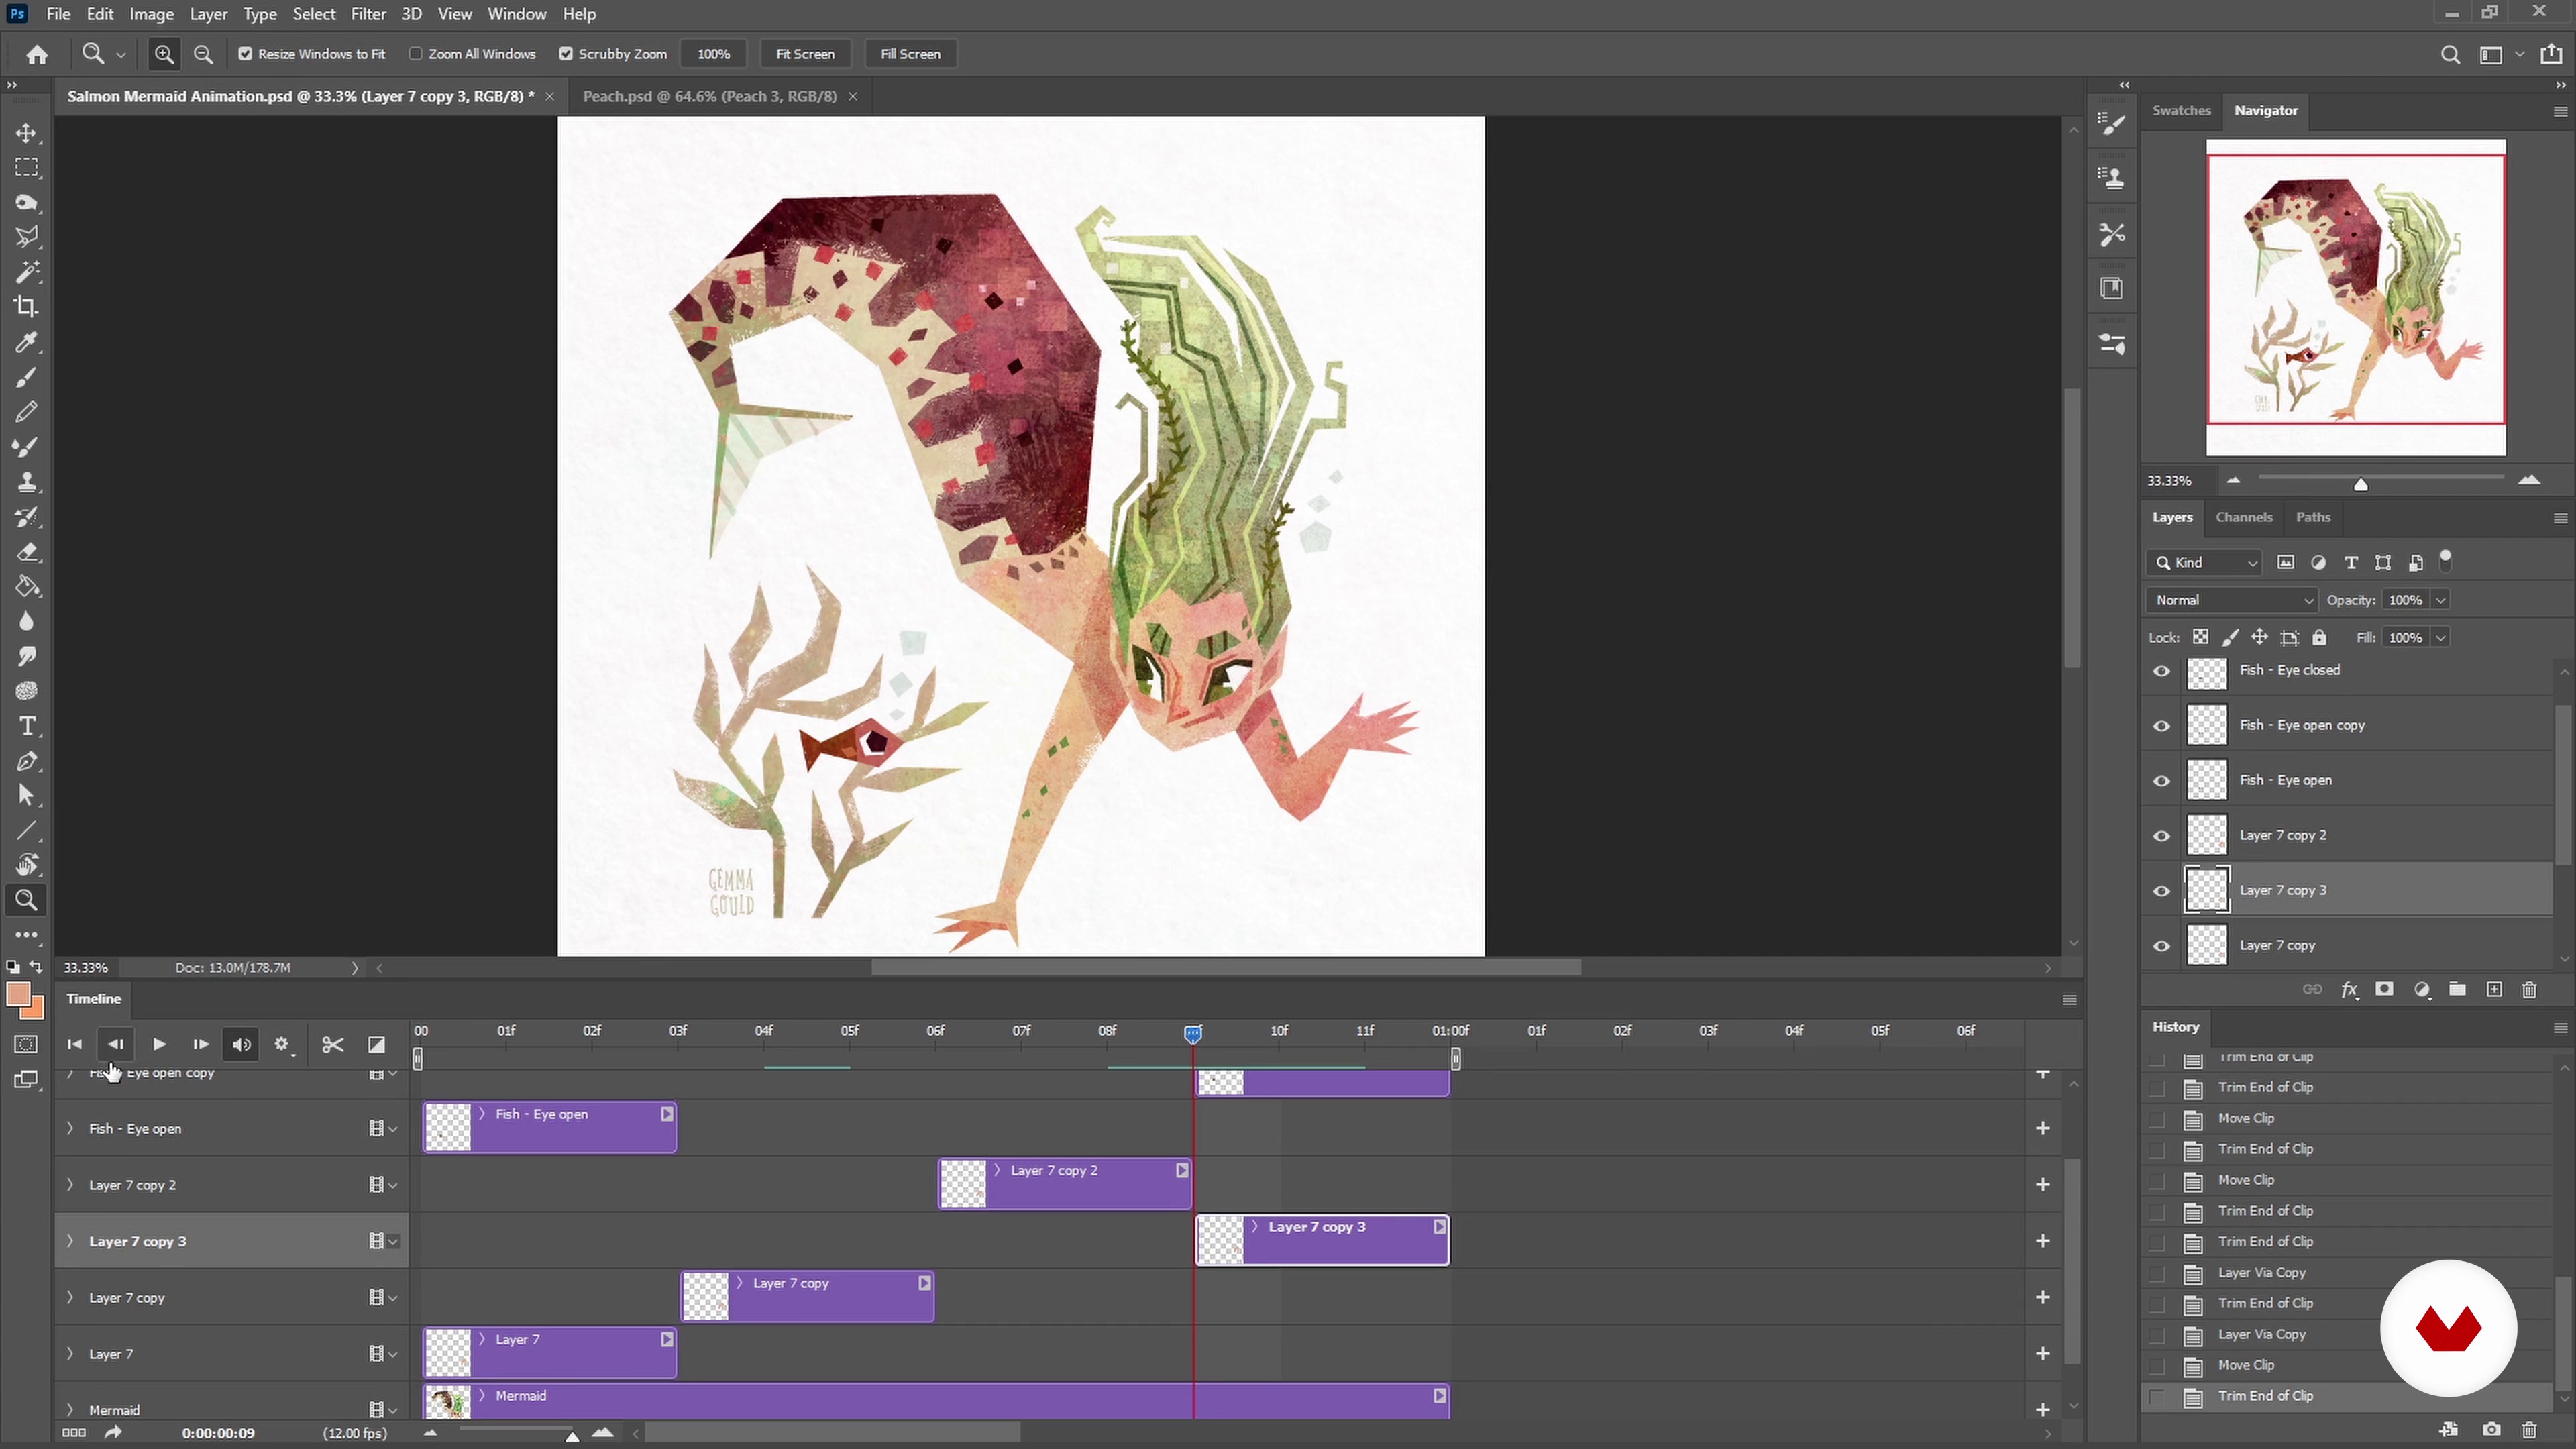2576x1449 pixels.
Task: Open the layer Opacity dropdown arrow
Action: pos(2440,600)
